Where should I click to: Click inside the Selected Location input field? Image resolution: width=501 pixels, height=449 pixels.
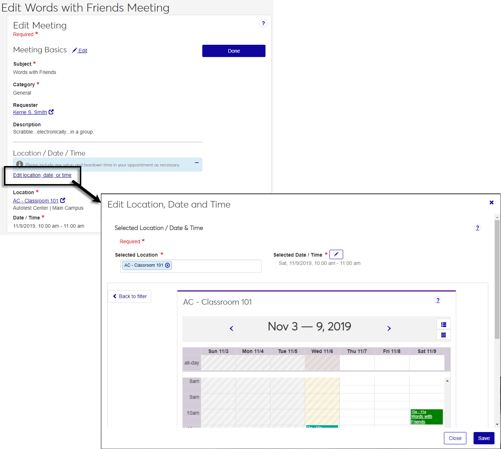click(x=217, y=266)
